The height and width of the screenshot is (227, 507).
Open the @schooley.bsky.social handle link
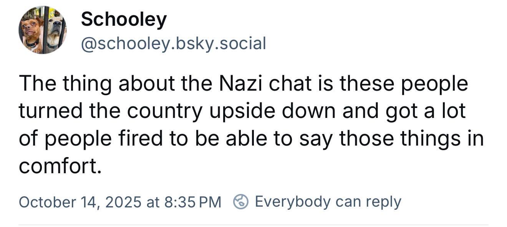pos(173,43)
